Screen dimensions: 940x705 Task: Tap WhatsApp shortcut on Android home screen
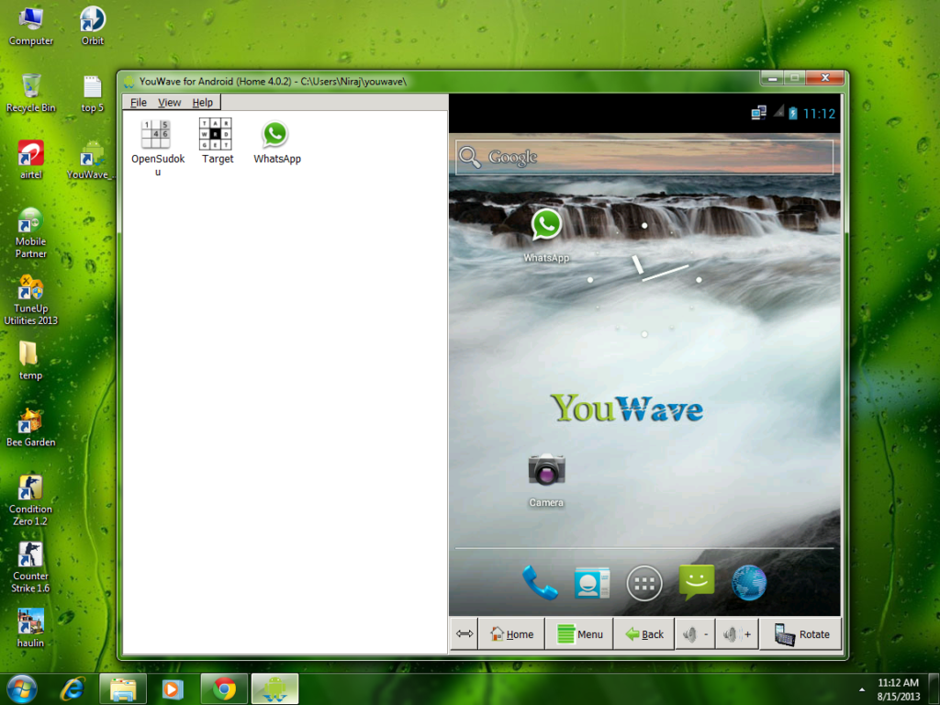click(x=546, y=235)
